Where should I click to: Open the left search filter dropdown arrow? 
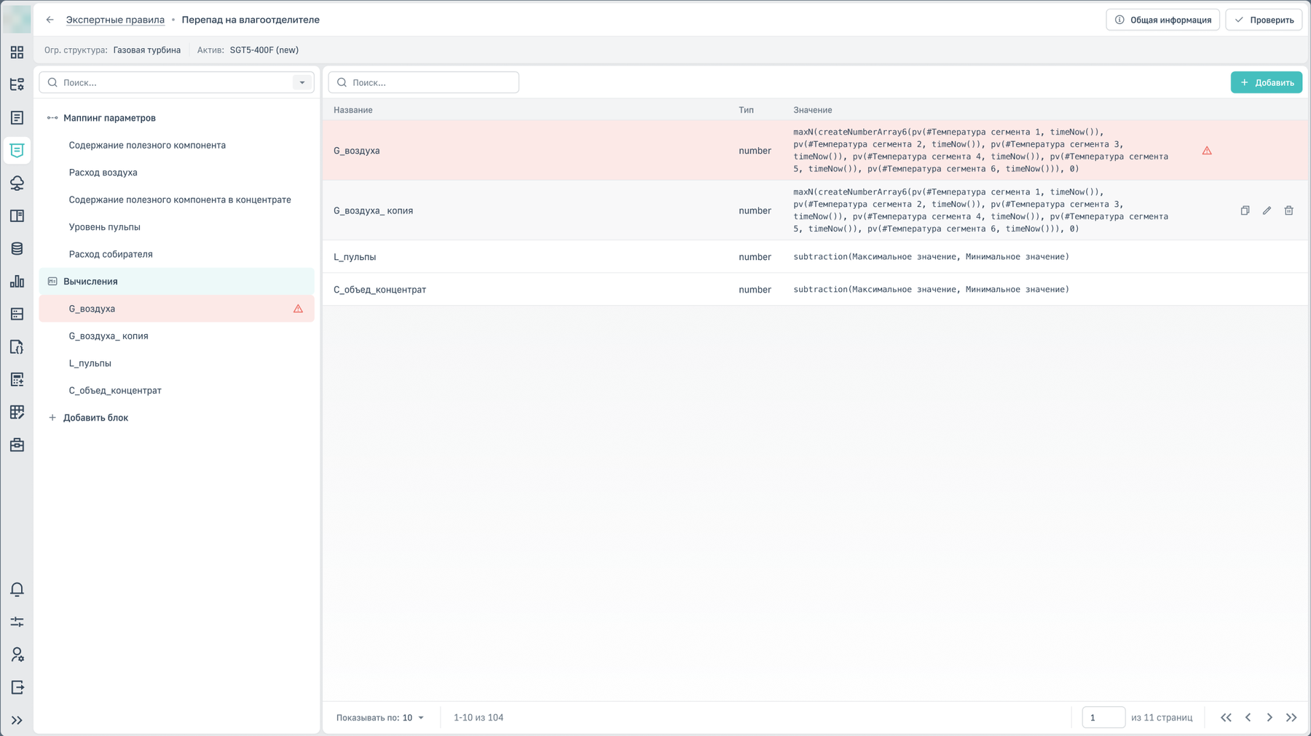(302, 82)
